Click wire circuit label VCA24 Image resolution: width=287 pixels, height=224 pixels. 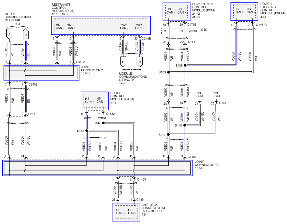point(120,47)
